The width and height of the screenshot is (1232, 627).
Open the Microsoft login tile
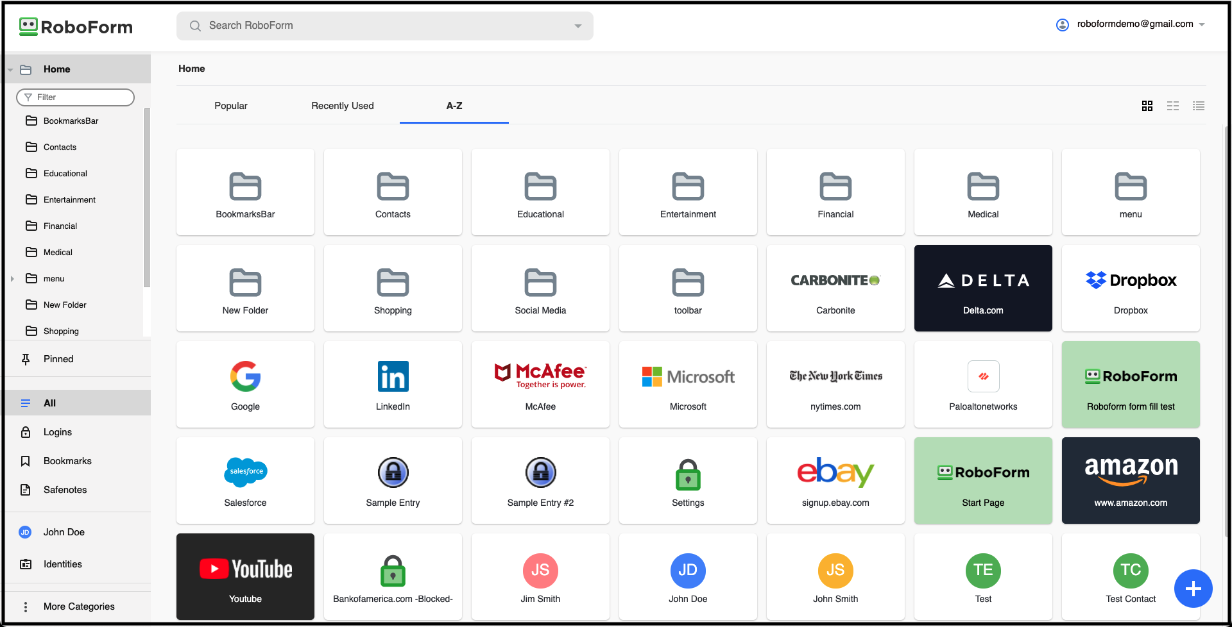tap(688, 384)
